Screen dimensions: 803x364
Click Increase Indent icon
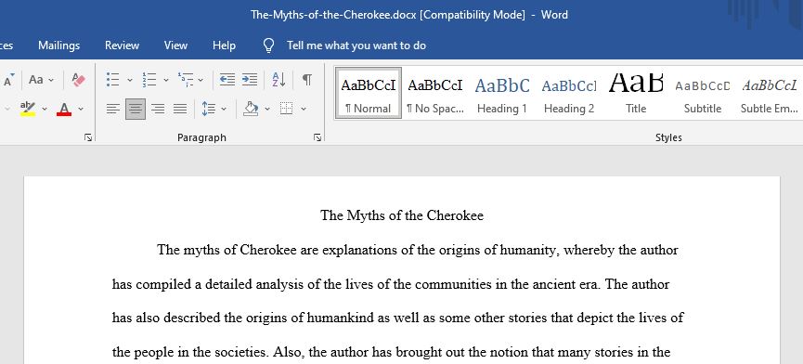250,79
